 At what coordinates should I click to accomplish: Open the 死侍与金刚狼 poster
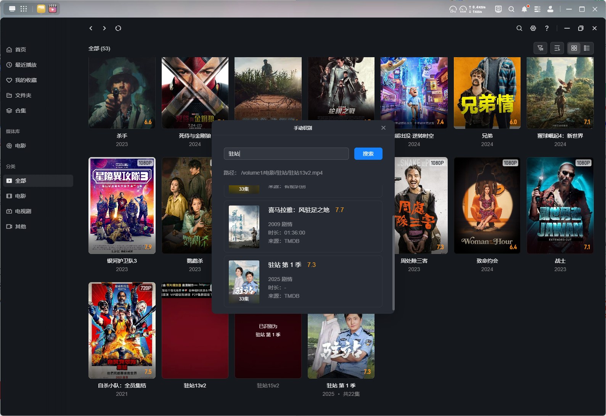(x=195, y=93)
